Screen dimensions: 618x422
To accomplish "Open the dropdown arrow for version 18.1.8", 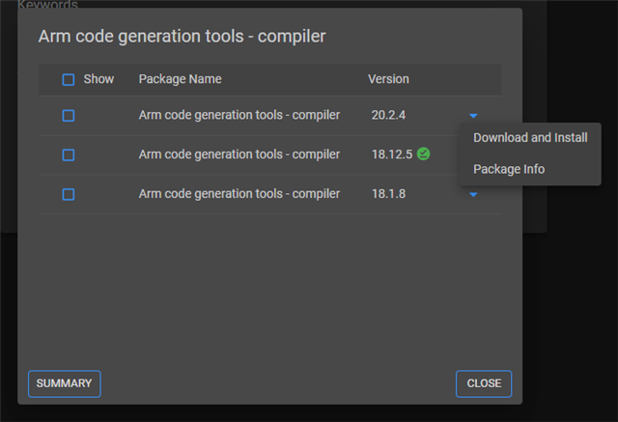I will [473, 194].
